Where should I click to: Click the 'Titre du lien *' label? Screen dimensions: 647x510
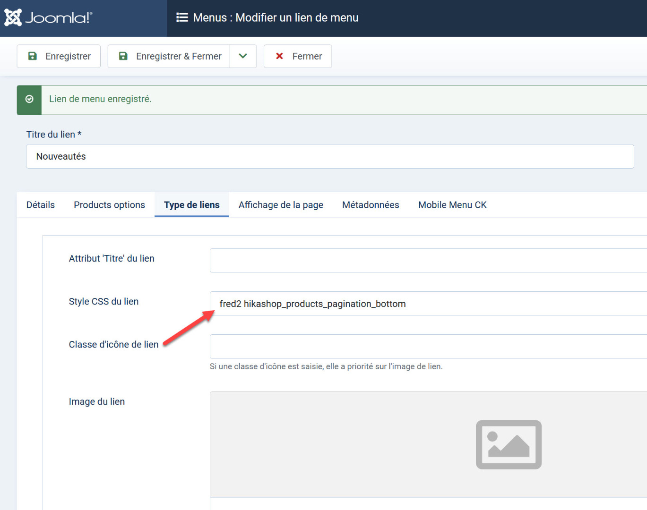coord(54,135)
